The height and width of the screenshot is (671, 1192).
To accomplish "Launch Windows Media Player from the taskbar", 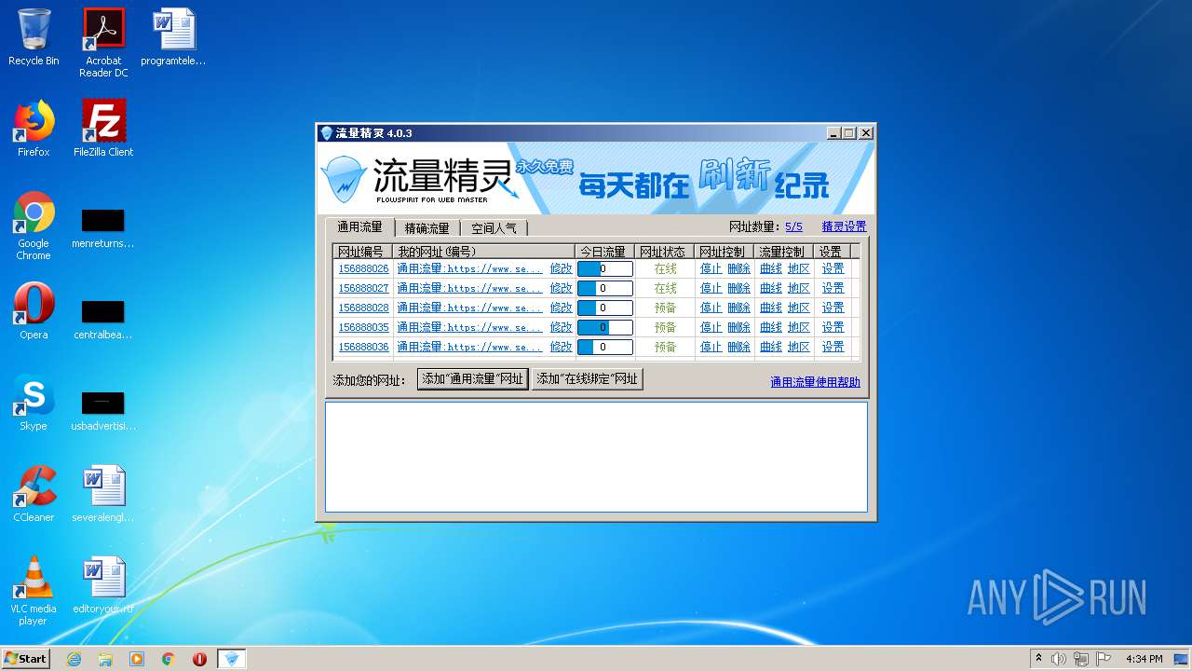I will pyautogui.click(x=137, y=659).
